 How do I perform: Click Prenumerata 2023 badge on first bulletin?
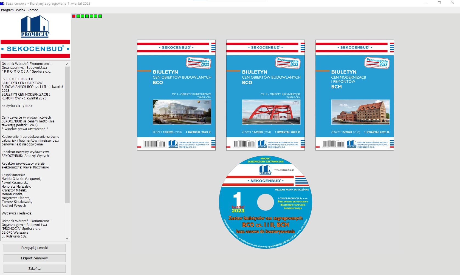(x=199, y=63)
